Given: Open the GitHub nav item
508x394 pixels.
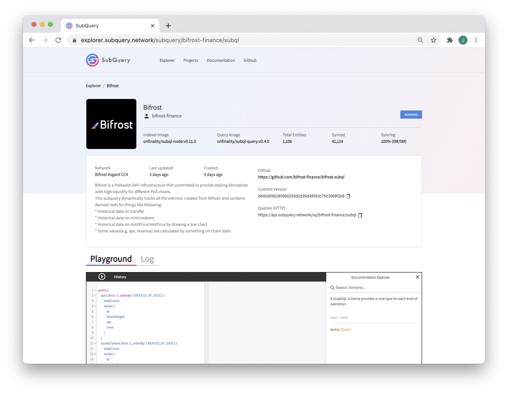Looking at the screenshot, I should pos(250,61).
